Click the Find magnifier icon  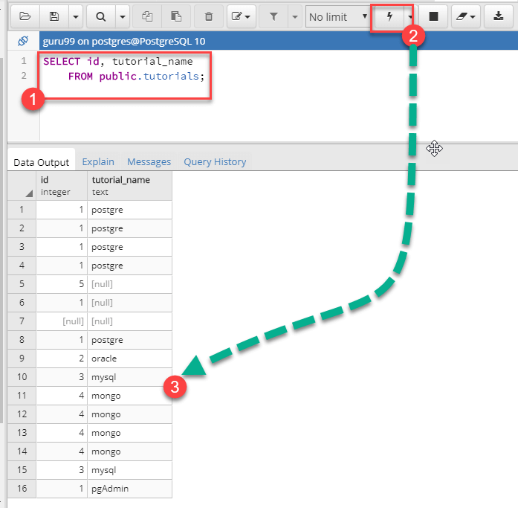coord(101,16)
